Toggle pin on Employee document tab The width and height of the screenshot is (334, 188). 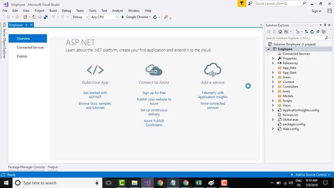click(x=27, y=25)
